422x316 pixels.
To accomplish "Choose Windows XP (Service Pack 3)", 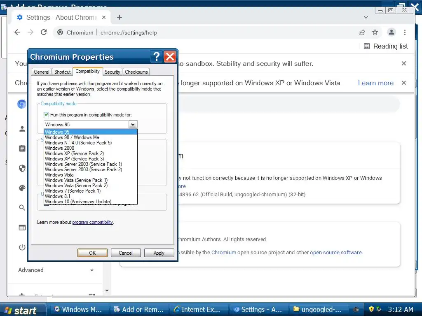I will (x=90, y=159).
